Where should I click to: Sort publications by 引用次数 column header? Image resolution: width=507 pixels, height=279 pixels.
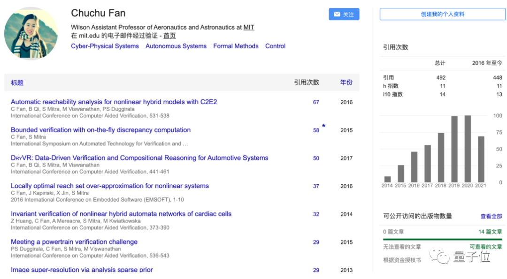307,82
